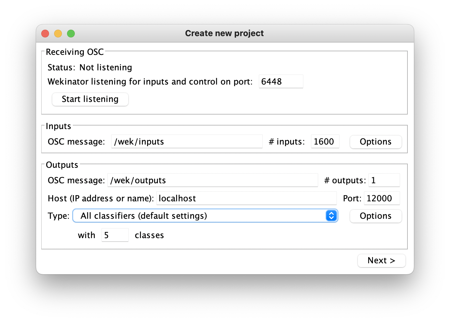Select the /wek/inputs OSC message field
Screen dimensions: 450x322
pyautogui.click(x=187, y=141)
